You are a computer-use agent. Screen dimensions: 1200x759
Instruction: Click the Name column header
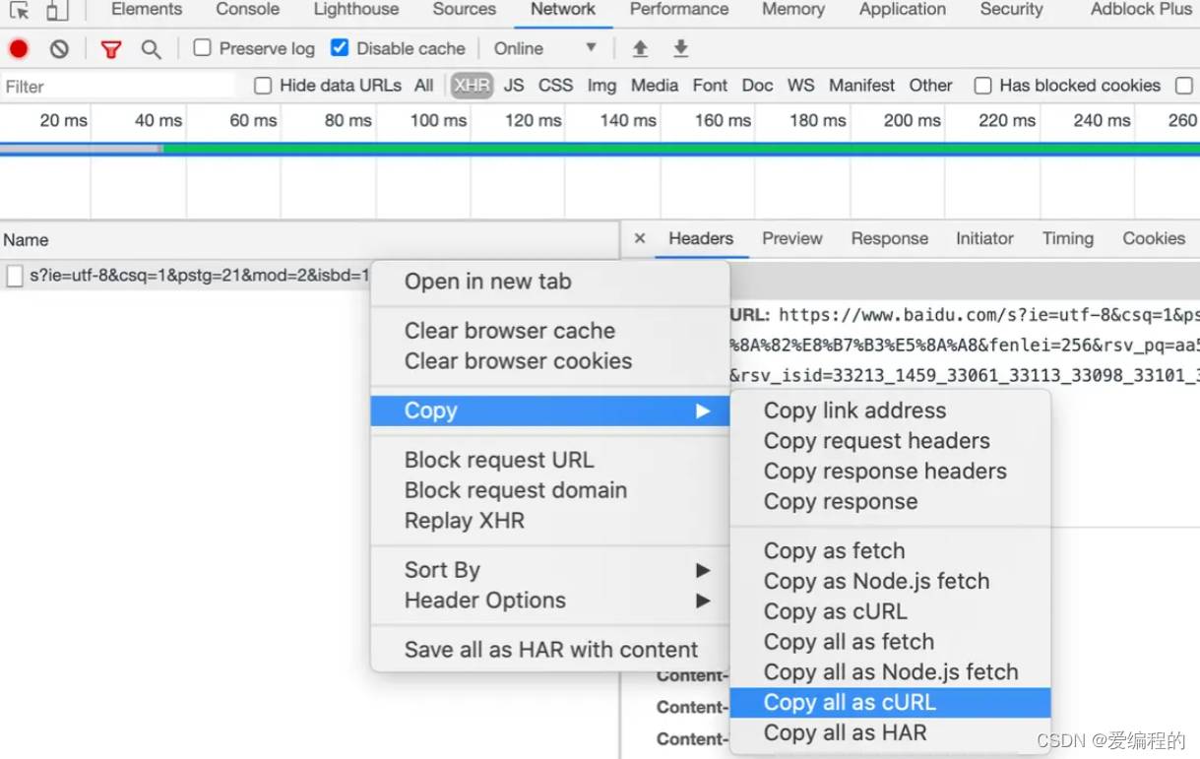pos(309,240)
